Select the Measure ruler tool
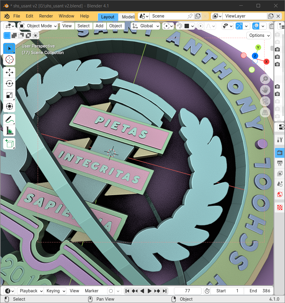The height and width of the screenshot is (303, 285). [9, 131]
